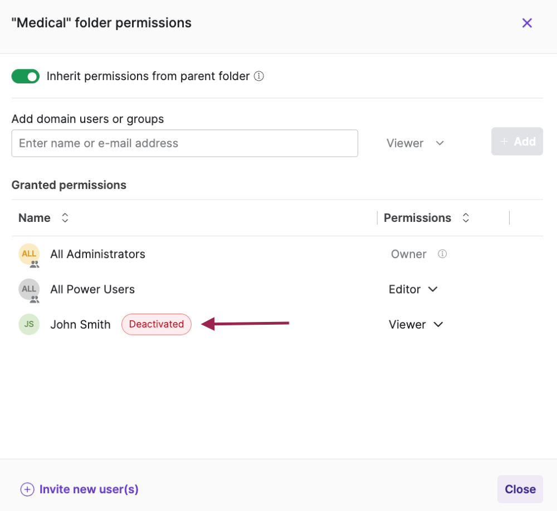Select the Name column header
Viewport: 557px width, 511px height.
[x=34, y=218]
